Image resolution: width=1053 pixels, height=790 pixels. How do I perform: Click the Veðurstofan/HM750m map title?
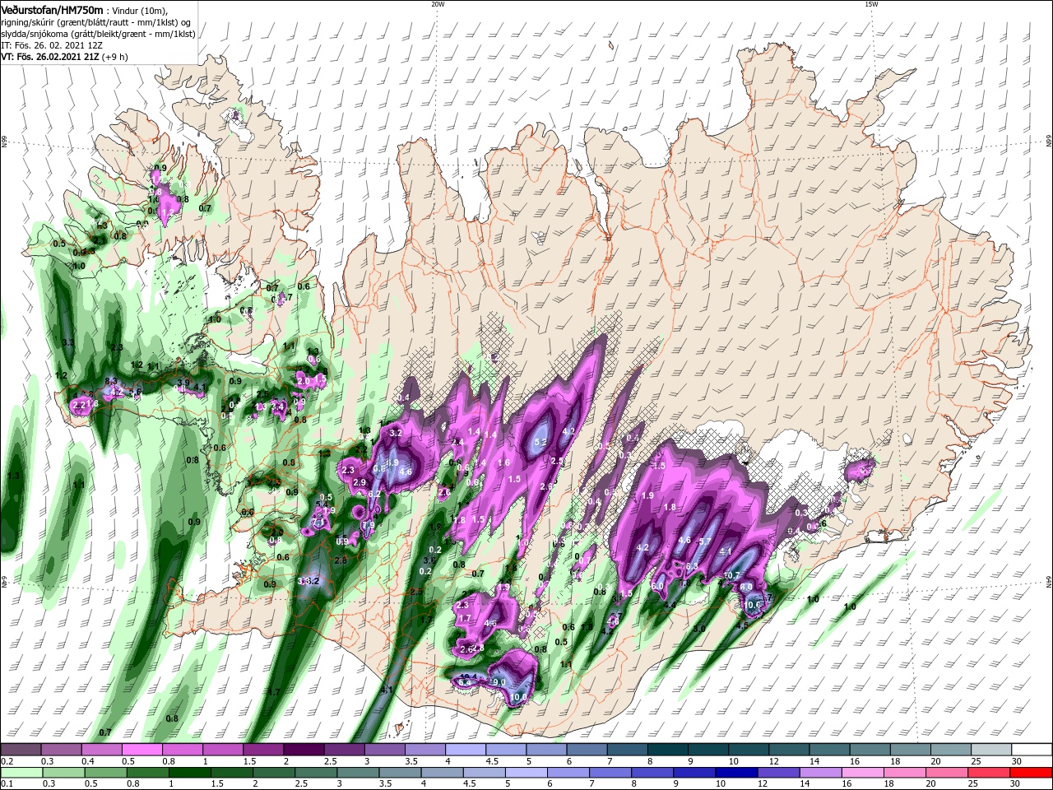(52, 9)
